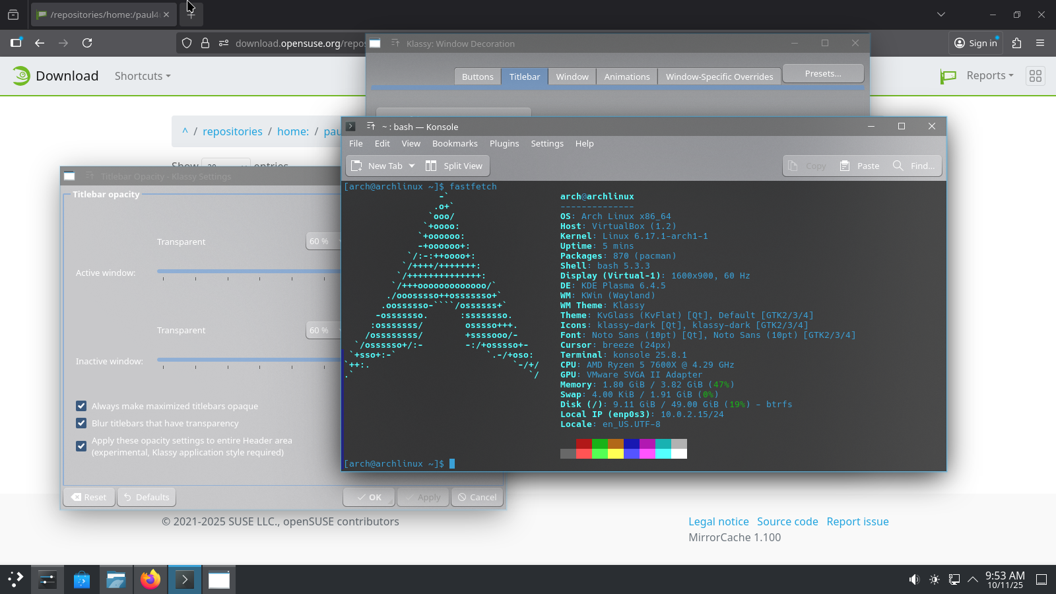Expand the Reports dropdown menu
Viewport: 1056px width, 594px height.
[x=989, y=76]
